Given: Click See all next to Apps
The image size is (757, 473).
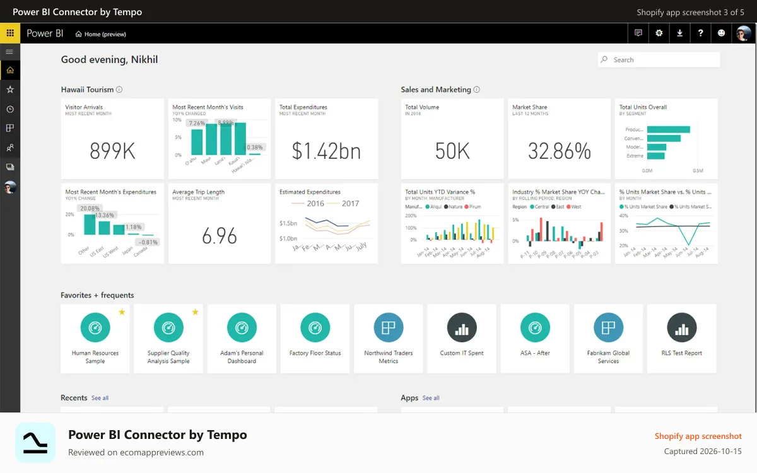Looking at the screenshot, I should [x=431, y=398].
